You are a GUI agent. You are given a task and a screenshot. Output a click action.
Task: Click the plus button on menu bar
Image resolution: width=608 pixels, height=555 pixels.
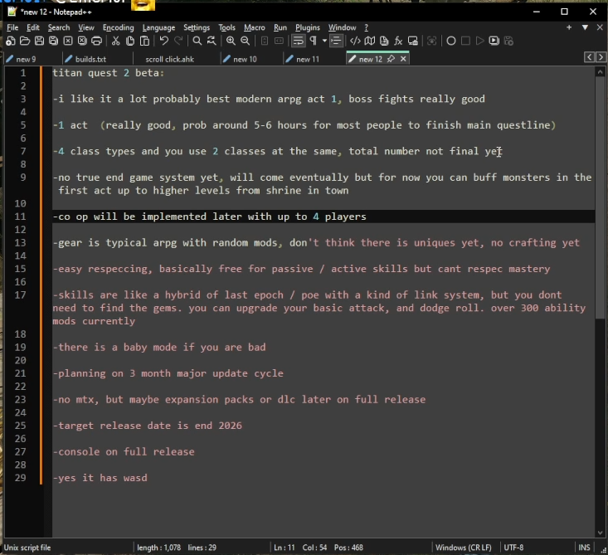coord(569,27)
